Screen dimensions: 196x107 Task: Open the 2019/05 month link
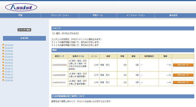point(9,54)
